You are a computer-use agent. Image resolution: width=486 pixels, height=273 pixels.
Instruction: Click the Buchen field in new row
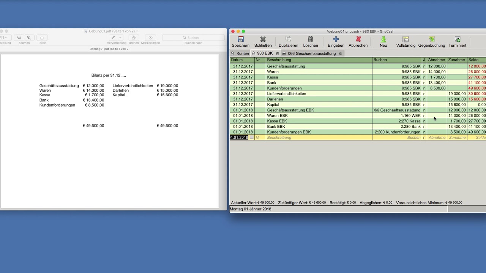pos(397,138)
